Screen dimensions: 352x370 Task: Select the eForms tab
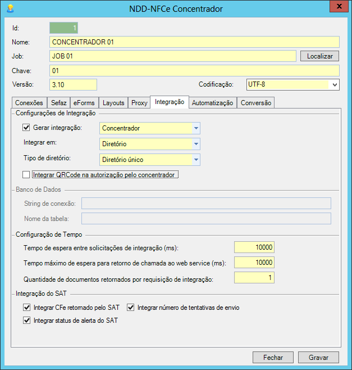click(x=84, y=103)
